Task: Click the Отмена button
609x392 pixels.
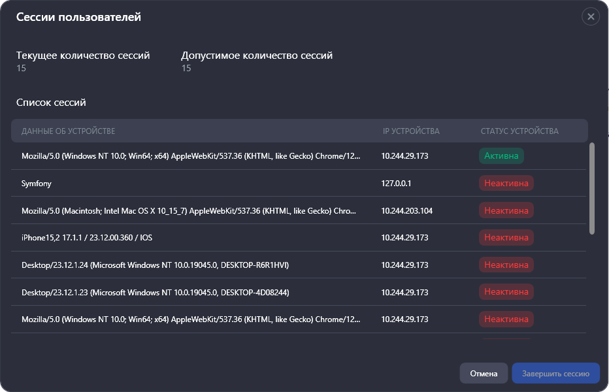Action: [x=484, y=374]
